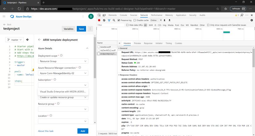
Task: Export HAR file with download arrow
Action: (x=170, y=20)
